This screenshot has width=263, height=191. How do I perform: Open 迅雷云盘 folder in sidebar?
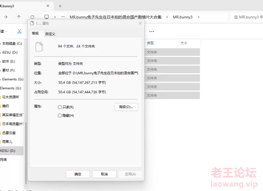click(x=9, y=133)
